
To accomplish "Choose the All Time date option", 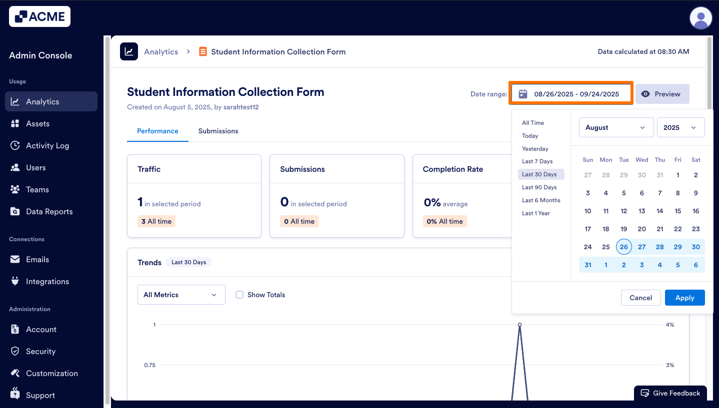I will (x=532, y=122).
